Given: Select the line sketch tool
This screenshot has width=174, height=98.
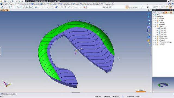Looking at the screenshot, I should pyautogui.click(x=18, y=7).
